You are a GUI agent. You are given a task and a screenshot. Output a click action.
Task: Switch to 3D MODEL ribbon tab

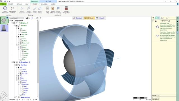[44, 4]
